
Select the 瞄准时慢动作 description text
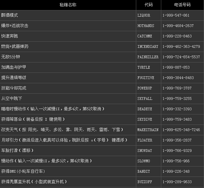pos(53,109)
